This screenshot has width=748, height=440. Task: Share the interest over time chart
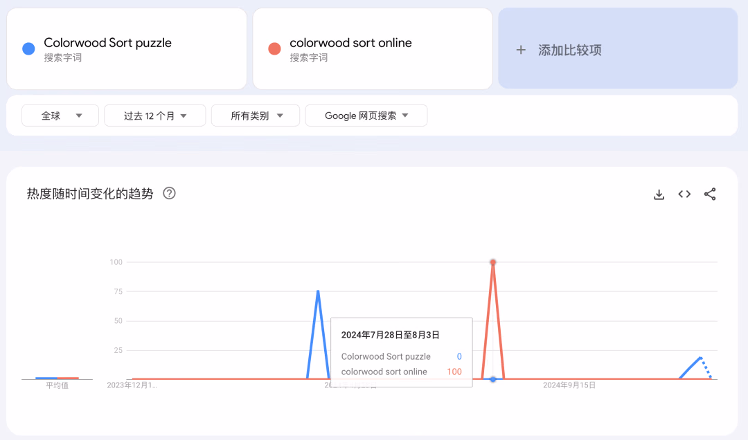710,194
